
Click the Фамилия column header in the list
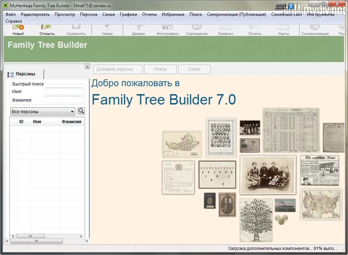(x=72, y=122)
